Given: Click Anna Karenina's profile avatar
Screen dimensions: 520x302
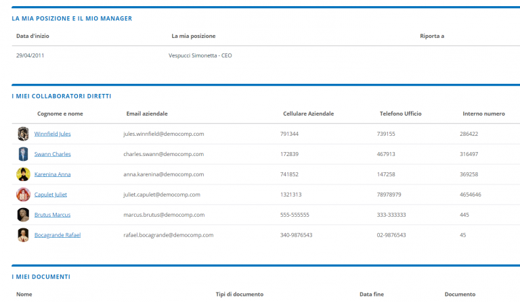Looking at the screenshot, I should tap(23, 174).
